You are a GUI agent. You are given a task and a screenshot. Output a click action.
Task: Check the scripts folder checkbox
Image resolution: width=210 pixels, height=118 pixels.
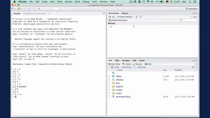(x=109, y=93)
